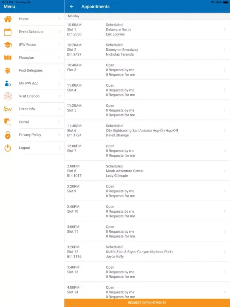Select the open 3:00PM Slot 11
Image resolution: width=230 pixels, height=307 pixels.
tap(147, 231)
